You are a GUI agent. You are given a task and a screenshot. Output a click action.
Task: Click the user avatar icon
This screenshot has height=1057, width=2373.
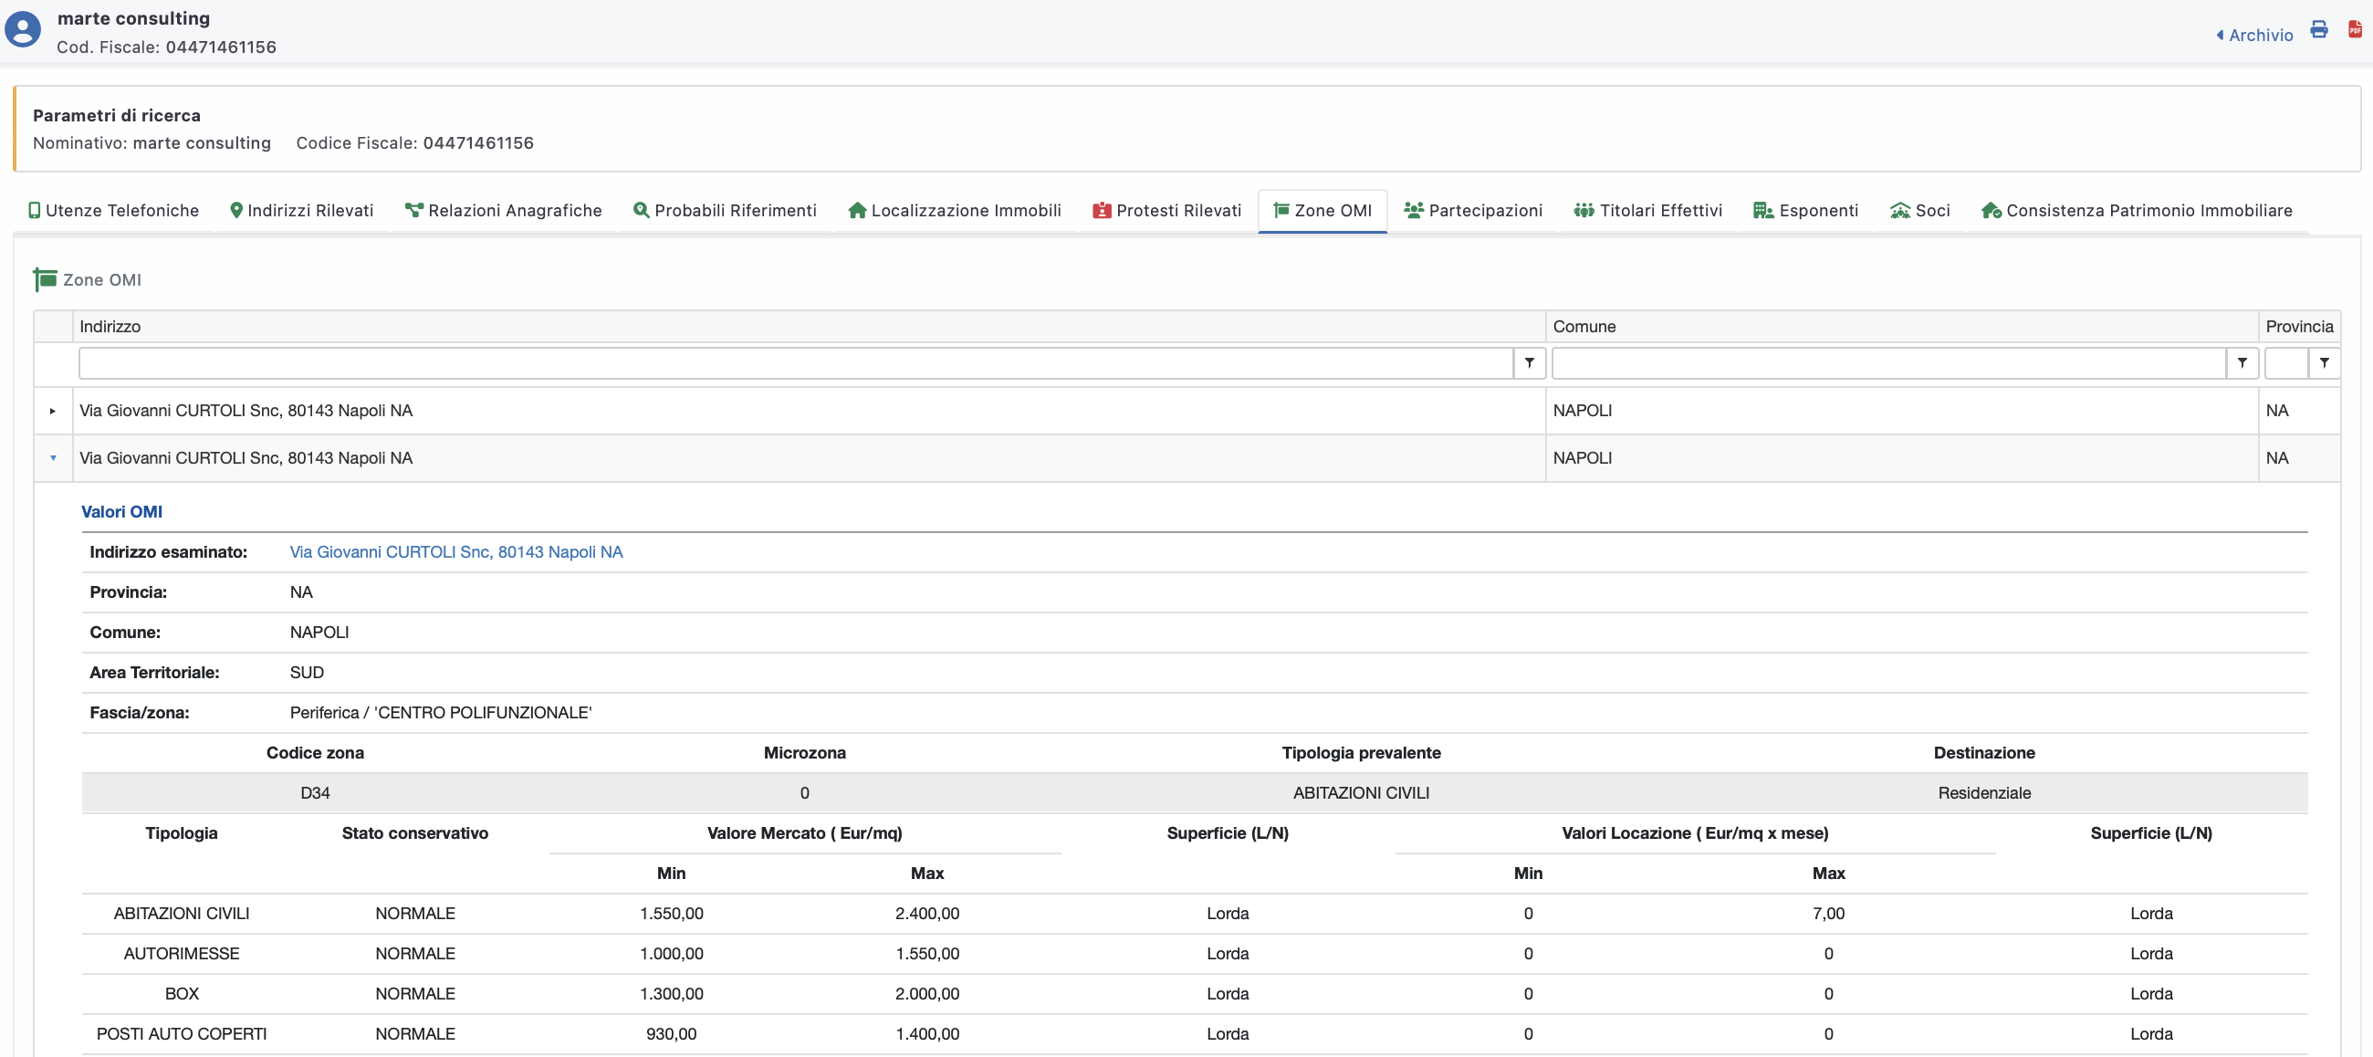pyautogui.click(x=23, y=29)
